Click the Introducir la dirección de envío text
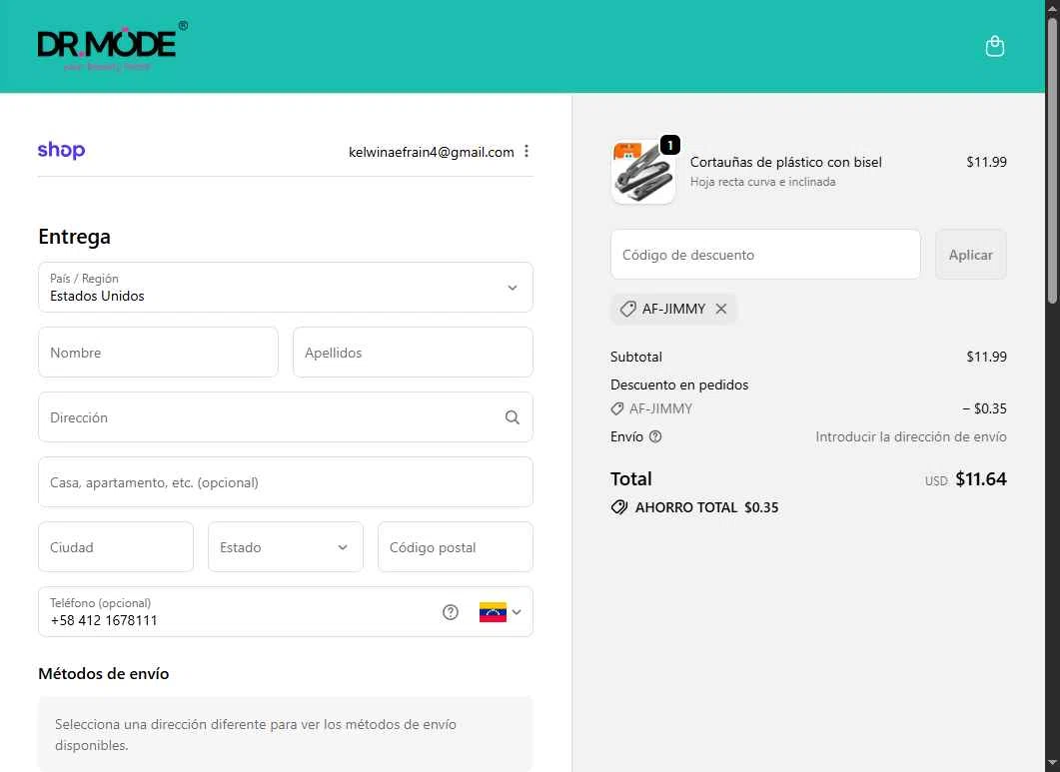Image resolution: width=1060 pixels, height=772 pixels. click(910, 437)
